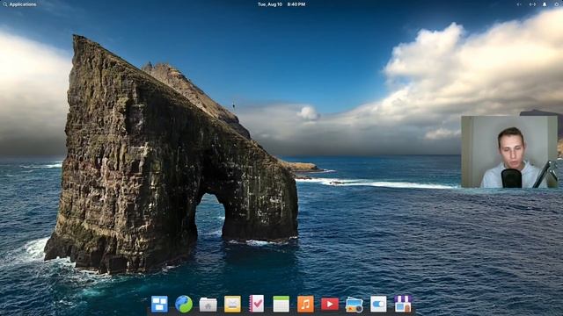
Task: Open the Tasks app with the checkmark icon
Action: (x=257, y=304)
